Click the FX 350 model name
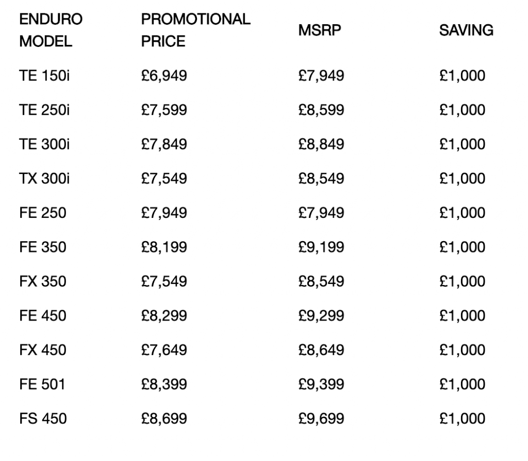Image resolution: width=528 pixels, height=461 pixels. pos(43,281)
